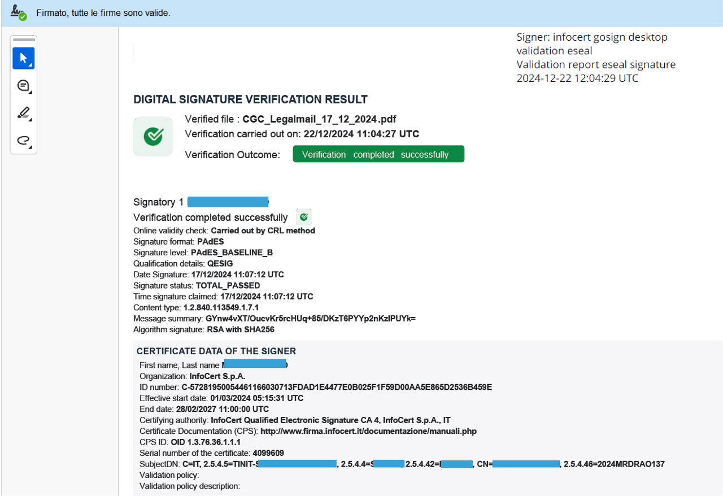
Task: Click the "DIGITAL SIGNATURE VERIFICATION RESULT" heading
Action: click(250, 100)
